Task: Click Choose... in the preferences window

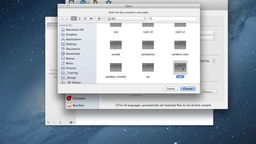Action: (208, 92)
